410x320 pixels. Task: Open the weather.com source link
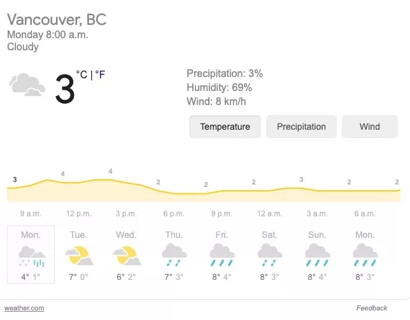[24, 309]
